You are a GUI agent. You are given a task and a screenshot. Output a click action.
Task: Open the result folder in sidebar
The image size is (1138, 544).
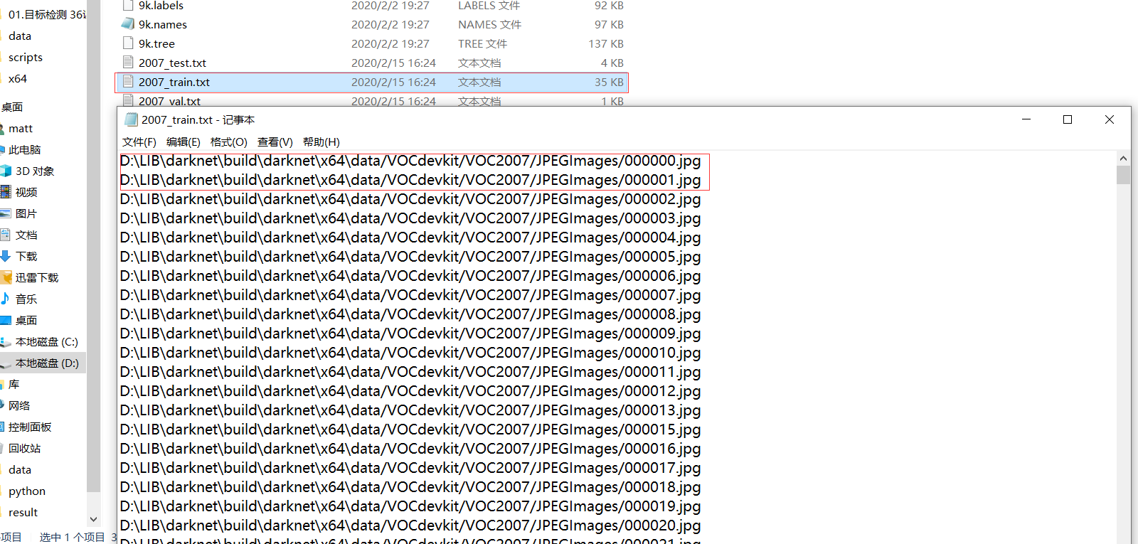point(23,512)
